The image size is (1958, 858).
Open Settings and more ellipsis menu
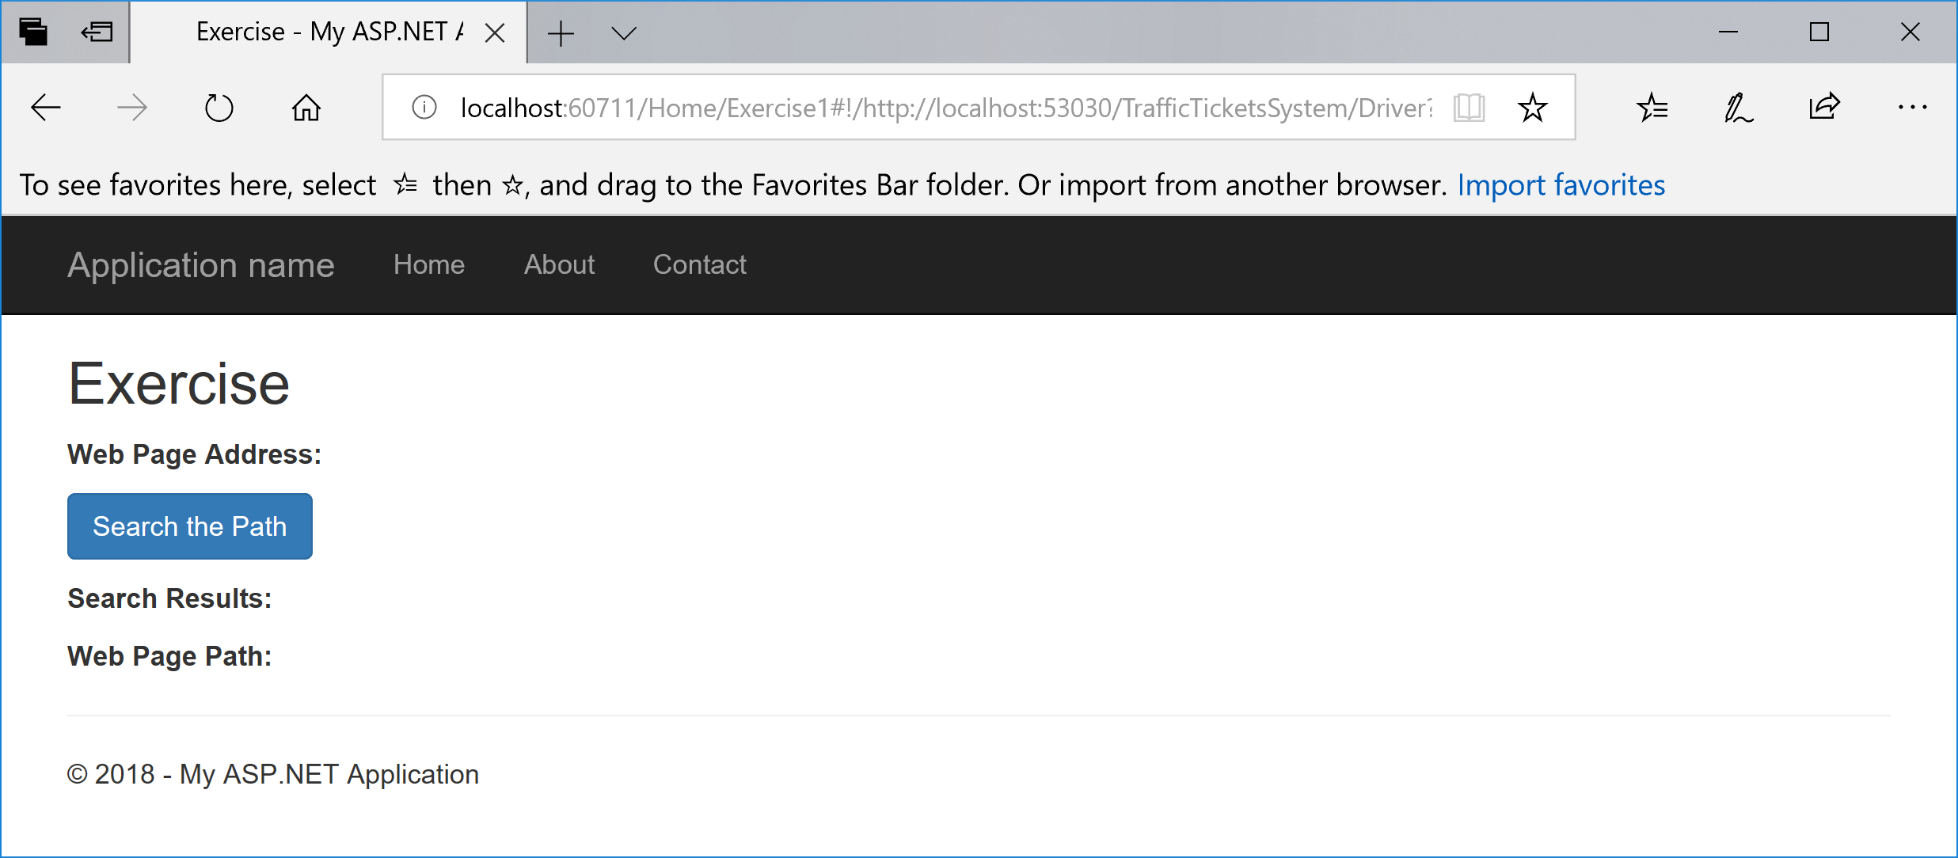point(1913,108)
